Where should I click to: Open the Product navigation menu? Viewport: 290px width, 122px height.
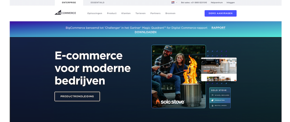[112, 13]
